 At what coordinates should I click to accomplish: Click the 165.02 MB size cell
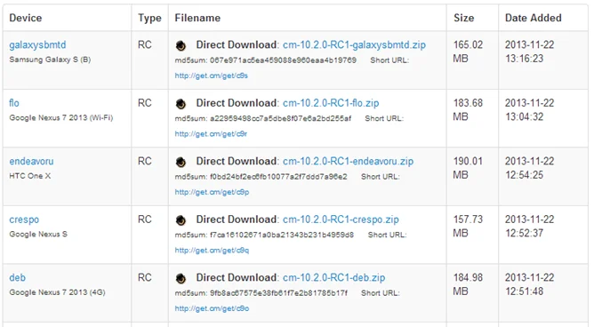click(x=468, y=52)
